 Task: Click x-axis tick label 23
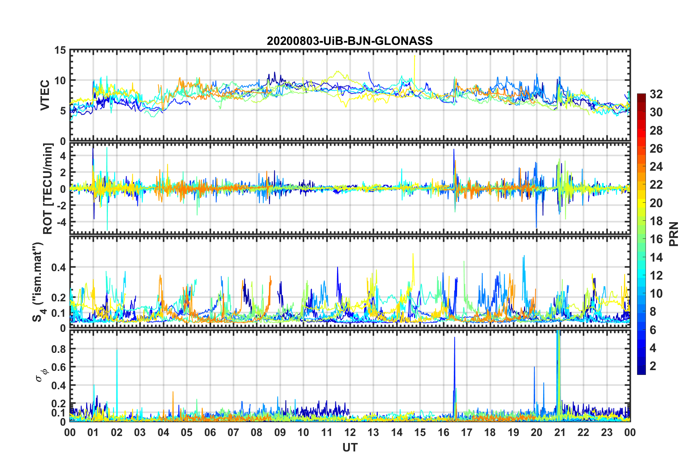pyautogui.click(x=607, y=432)
